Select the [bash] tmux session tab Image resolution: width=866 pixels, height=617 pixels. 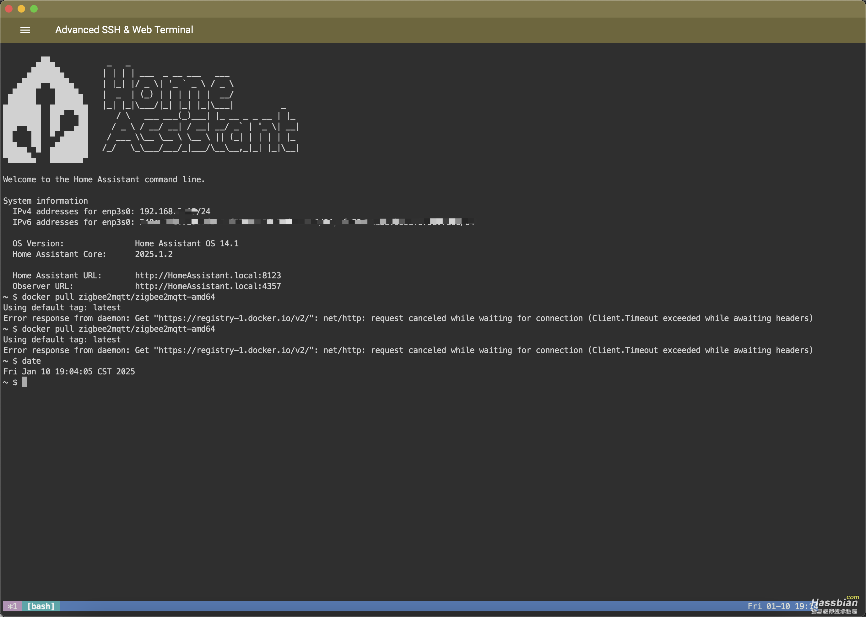[x=41, y=606]
